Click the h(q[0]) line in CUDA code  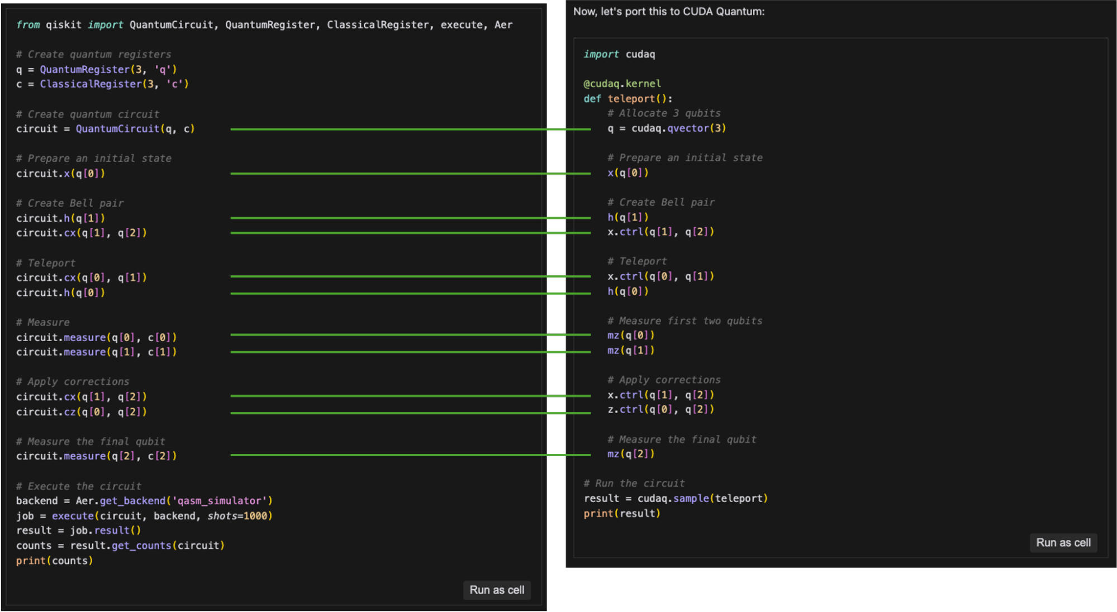628,291
